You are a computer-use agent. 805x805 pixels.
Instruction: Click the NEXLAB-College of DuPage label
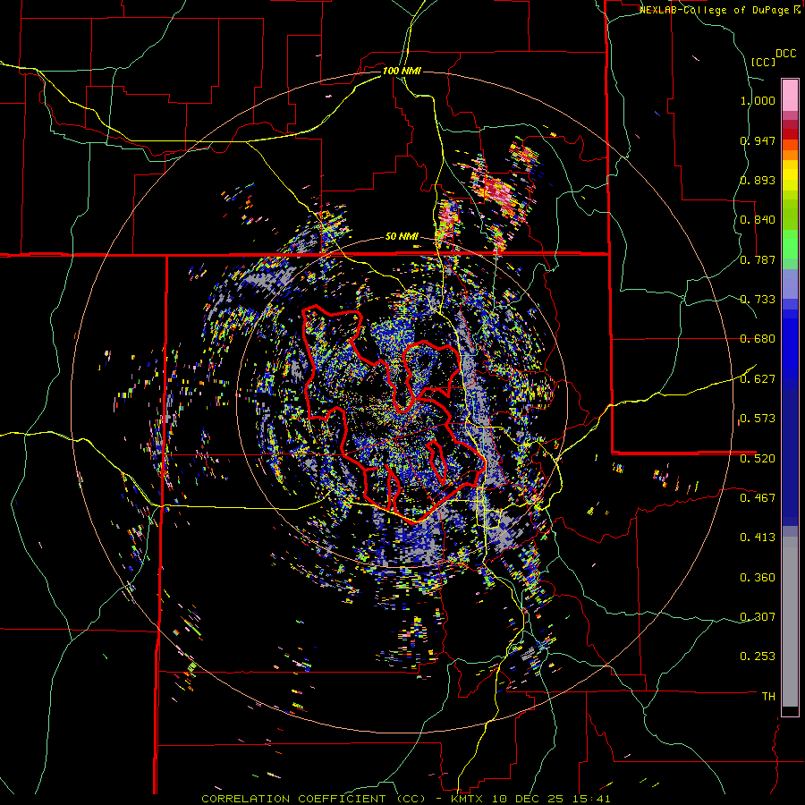pos(715,10)
